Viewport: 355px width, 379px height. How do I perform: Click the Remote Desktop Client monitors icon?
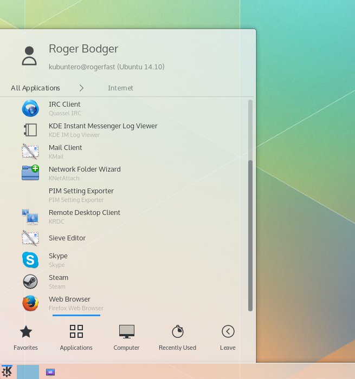tap(30, 217)
